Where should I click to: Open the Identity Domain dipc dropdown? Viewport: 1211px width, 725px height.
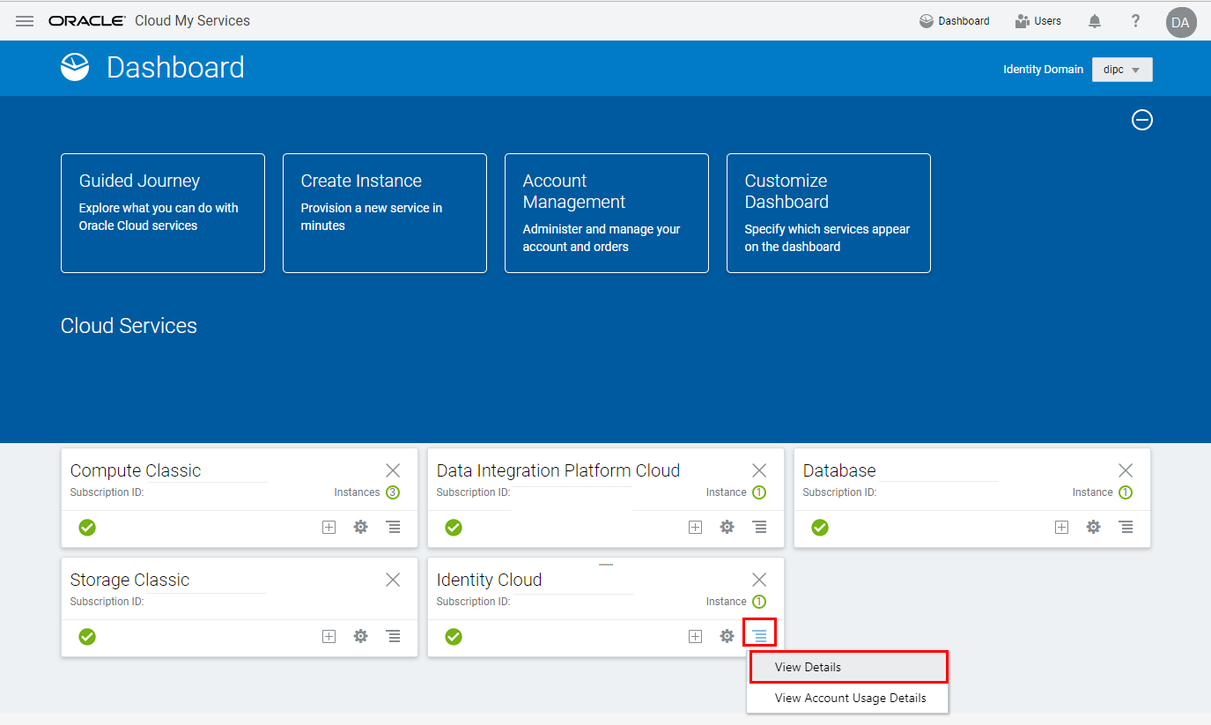point(1122,70)
